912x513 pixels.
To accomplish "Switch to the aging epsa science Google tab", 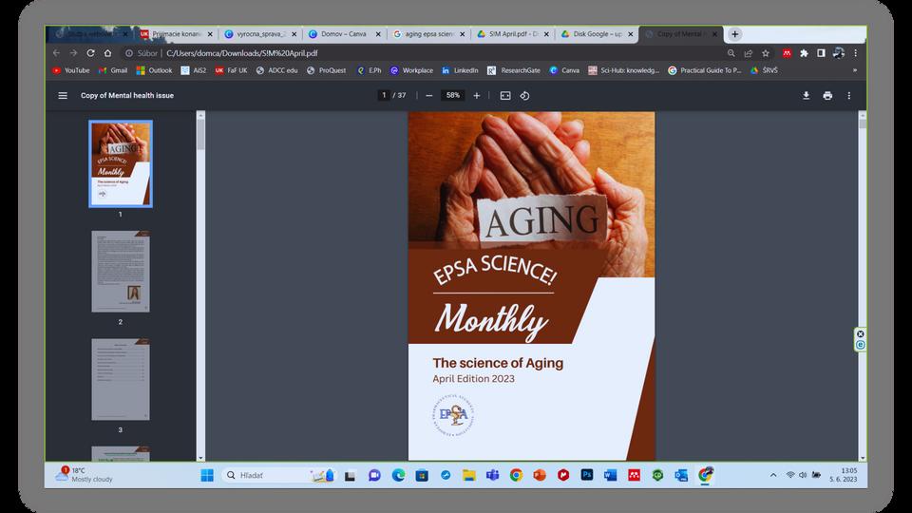I will pyautogui.click(x=428, y=34).
